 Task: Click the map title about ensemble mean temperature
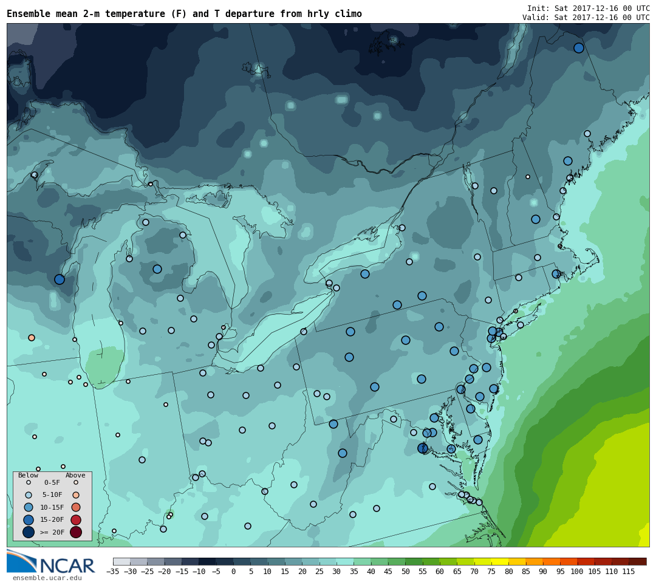(184, 14)
